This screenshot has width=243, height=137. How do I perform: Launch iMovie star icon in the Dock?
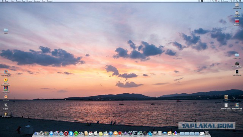pos(126,133)
